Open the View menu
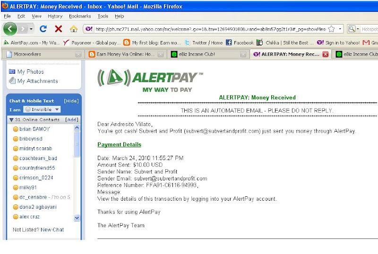Screen dimensions: 378x254 click(x=36, y=16)
